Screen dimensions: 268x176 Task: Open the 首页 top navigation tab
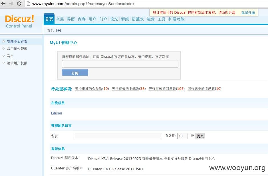click(x=49, y=19)
